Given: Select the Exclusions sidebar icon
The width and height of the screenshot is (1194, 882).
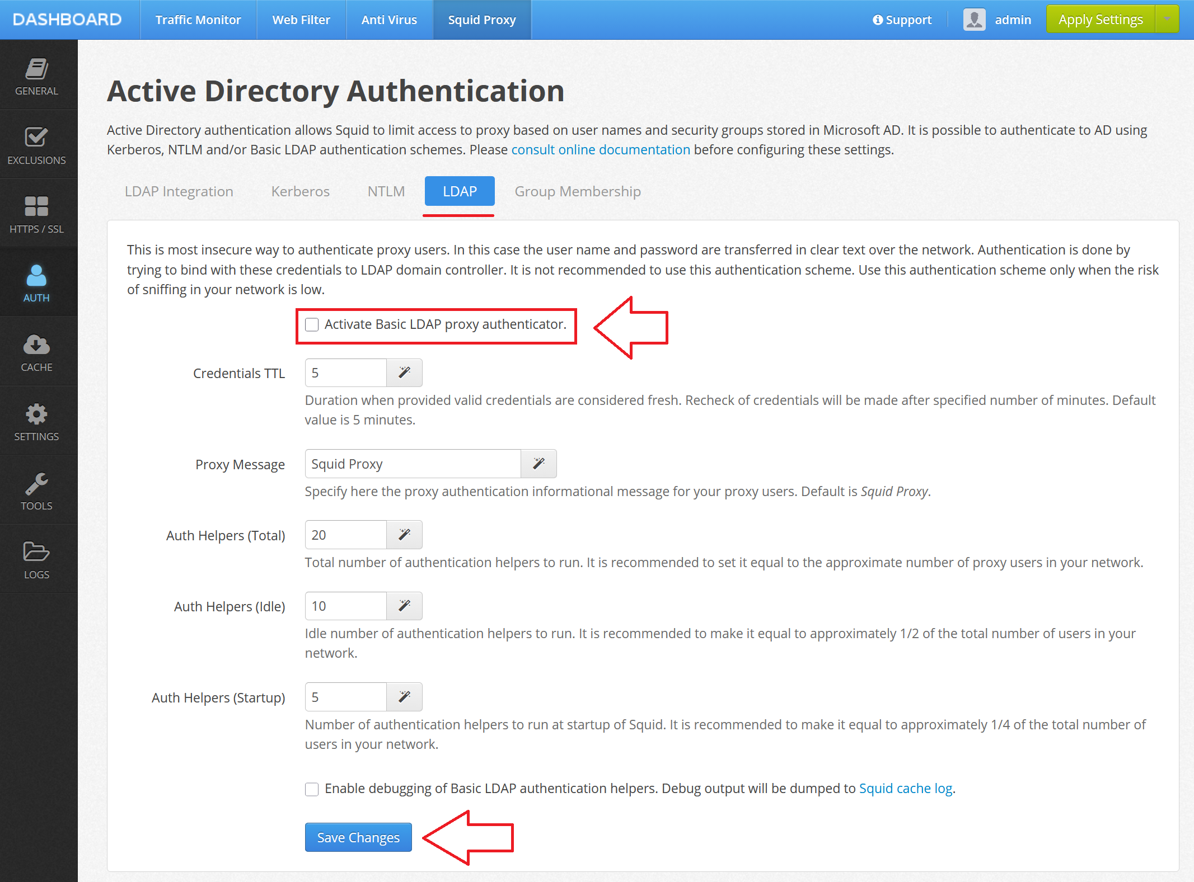Looking at the screenshot, I should tap(36, 145).
